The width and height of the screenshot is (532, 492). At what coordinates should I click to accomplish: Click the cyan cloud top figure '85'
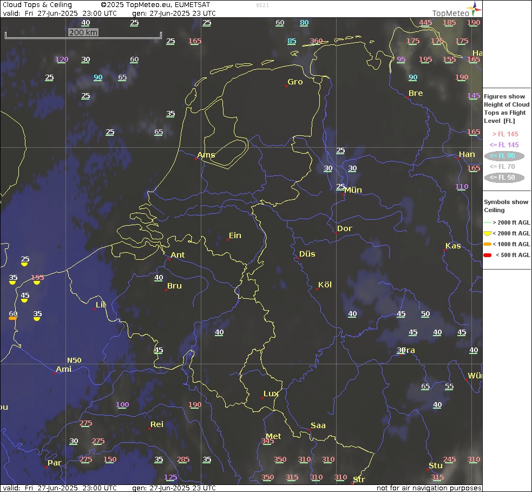coord(292,41)
